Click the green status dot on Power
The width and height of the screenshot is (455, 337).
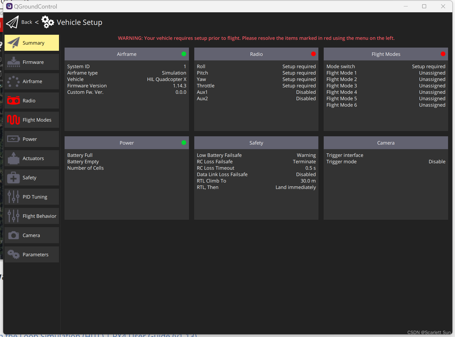click(184, 143)
